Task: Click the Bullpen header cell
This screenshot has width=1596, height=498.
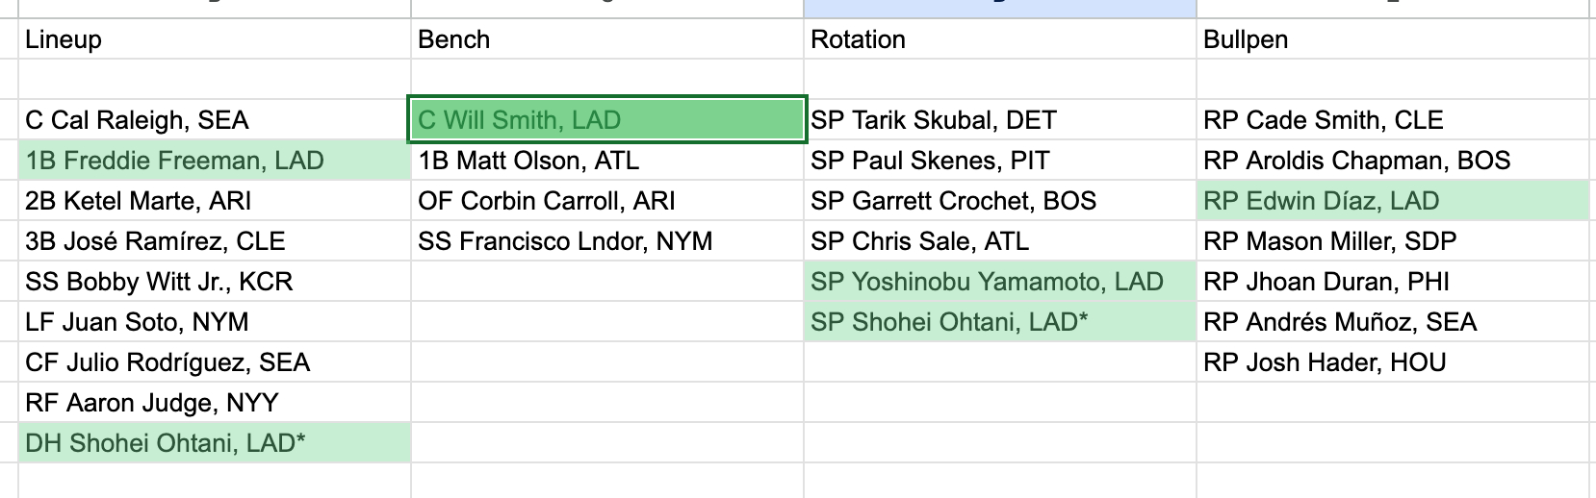Action: (1392, 39)
